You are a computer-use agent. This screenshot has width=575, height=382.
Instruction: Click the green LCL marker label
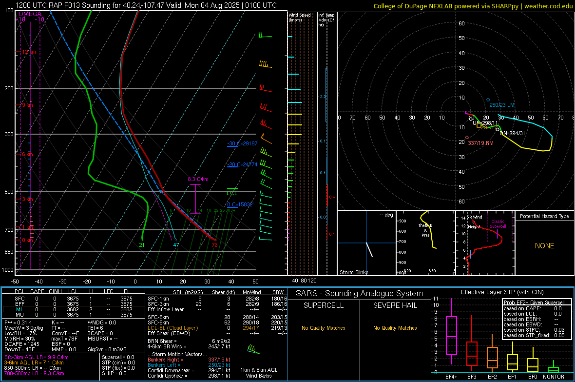pos(232,193)
